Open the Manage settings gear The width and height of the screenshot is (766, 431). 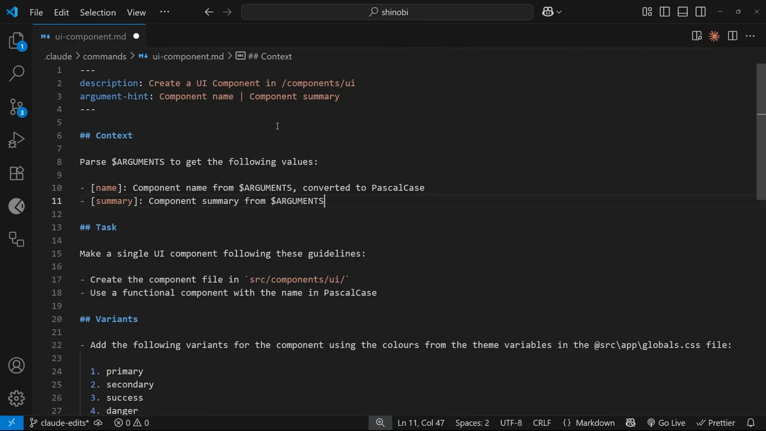17,398
